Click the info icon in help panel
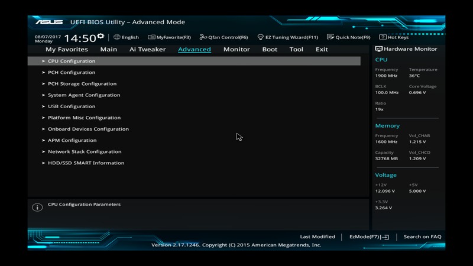 coord(37,207)
